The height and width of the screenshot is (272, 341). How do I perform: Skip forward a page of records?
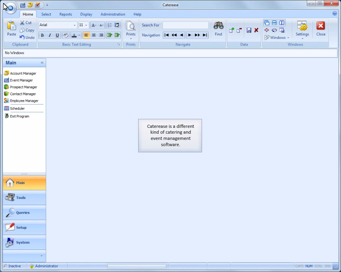pos(197,35)
